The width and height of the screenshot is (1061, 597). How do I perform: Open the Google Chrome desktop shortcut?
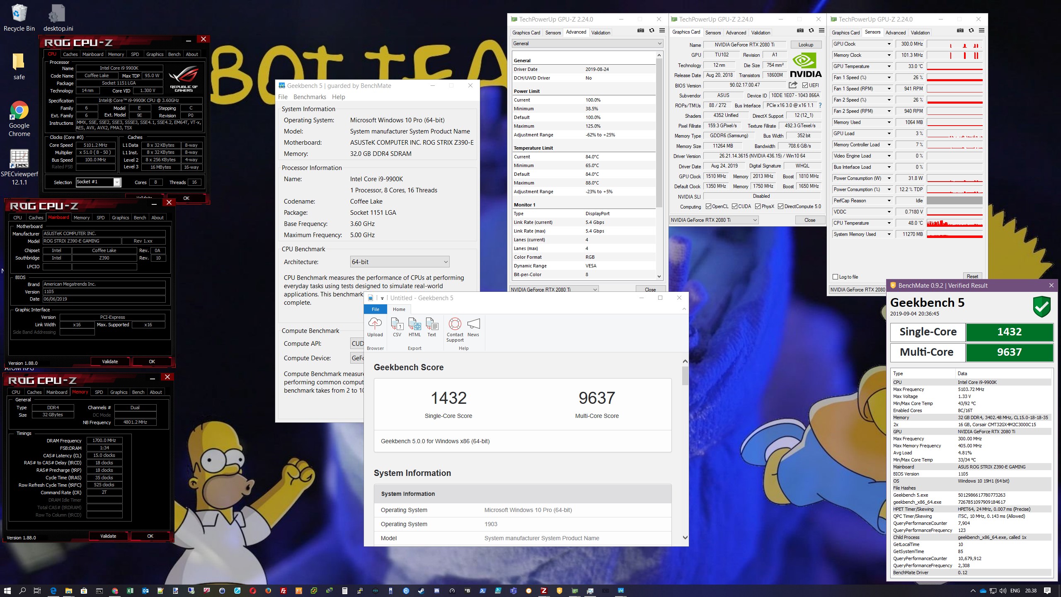(x=19, y=118)
